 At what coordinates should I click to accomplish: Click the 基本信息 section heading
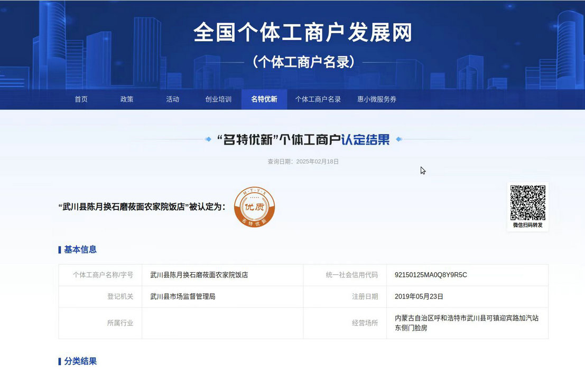click(80, 249)
